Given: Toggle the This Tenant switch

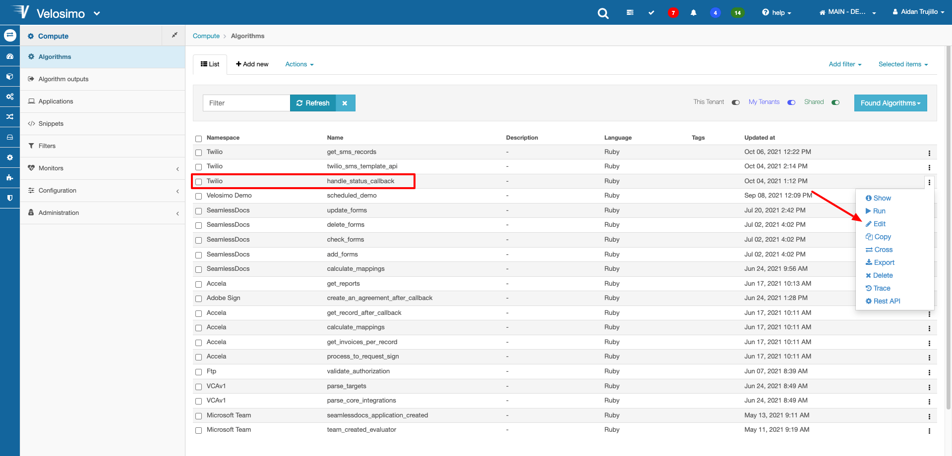Looking at the screenshot, I should [736, 102].
